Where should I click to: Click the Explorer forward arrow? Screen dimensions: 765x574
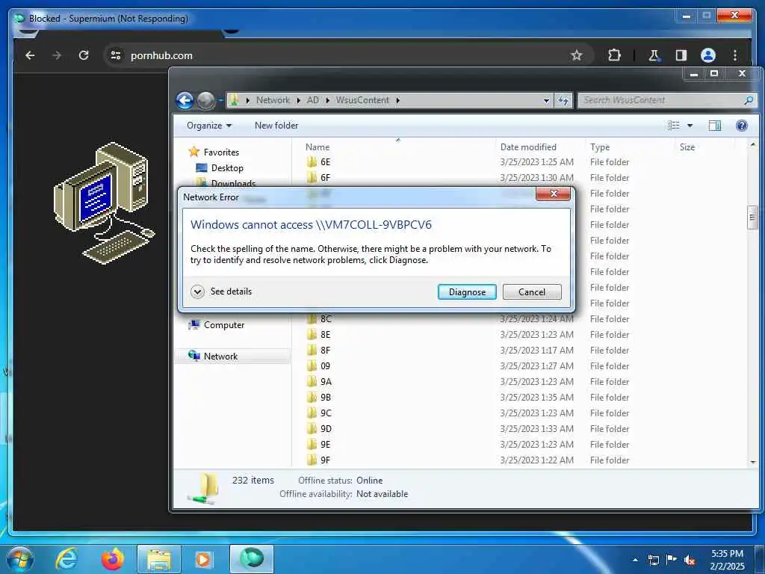(x=205, y=101)
